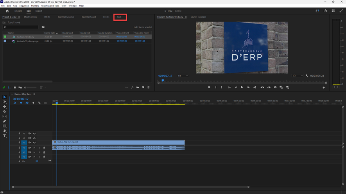Open Program monitor panel menu

pyautogui.click(x=186, y=17)
